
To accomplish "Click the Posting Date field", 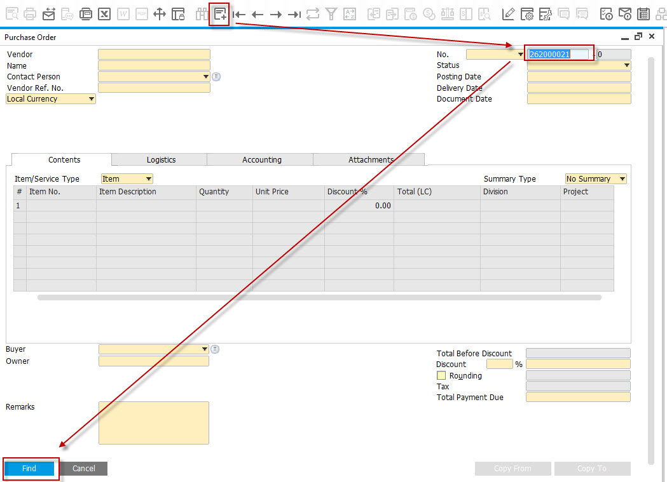I will pos(579,77).
